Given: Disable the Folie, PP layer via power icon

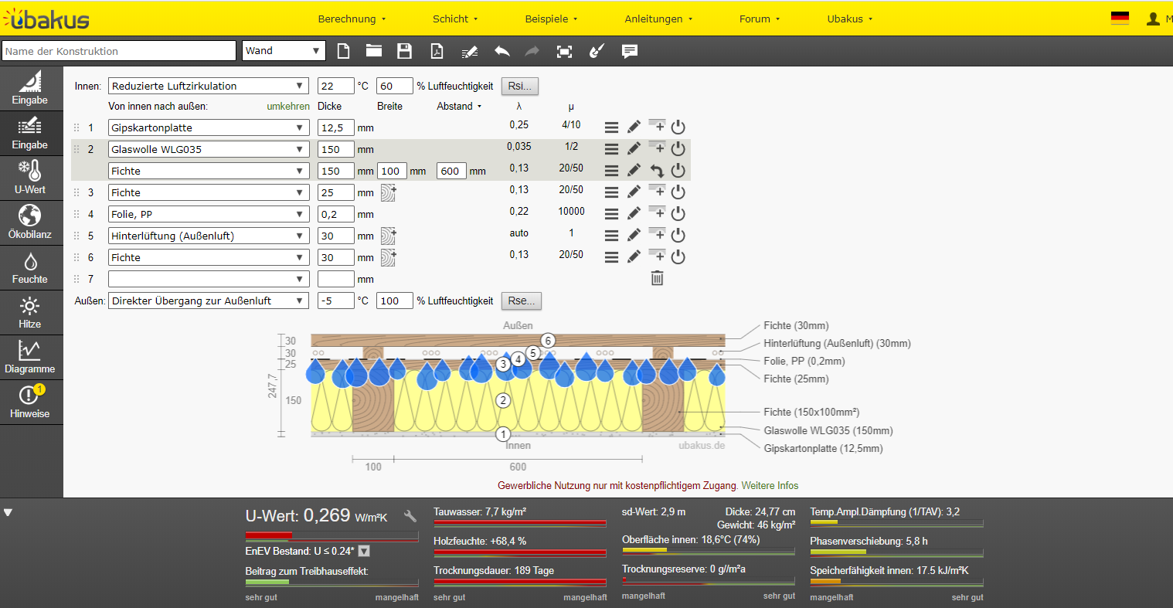Looking at the screenshot, I should [678, 213].
